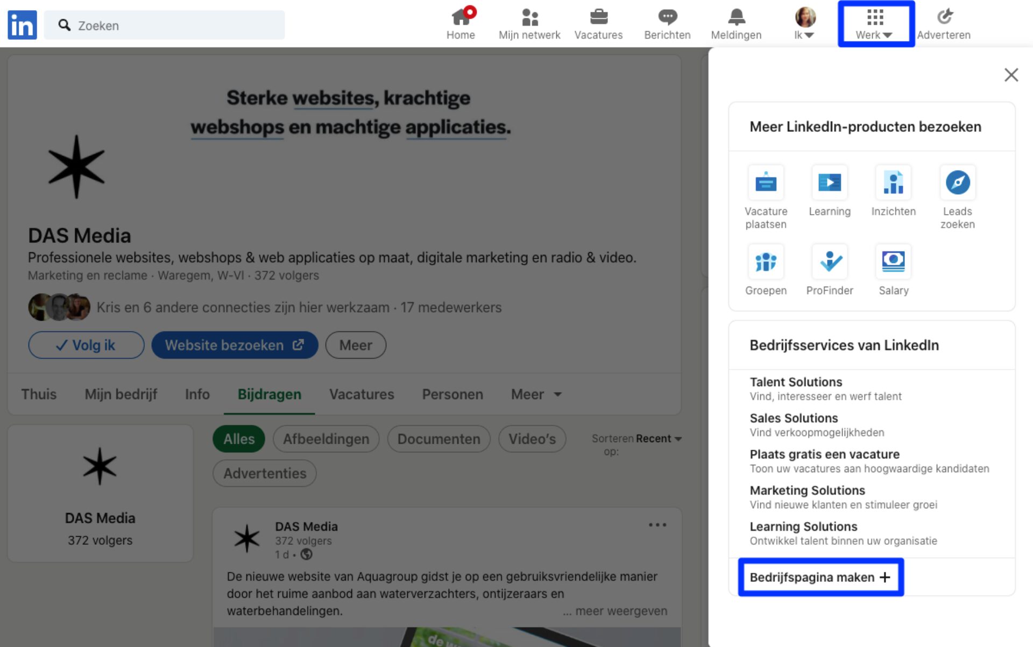Viewport: 1033px width, 647px height.
Task: Open Meldingen bell notifications
Action: 736,24
